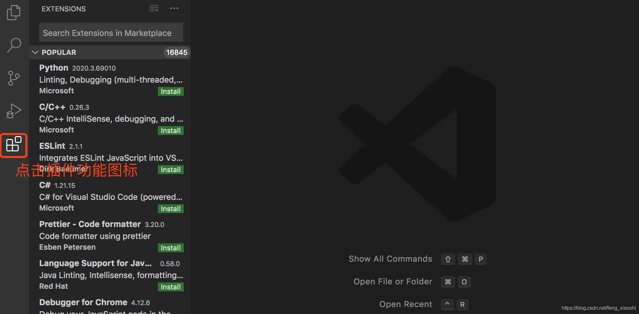The image size is (639, 314).
Task: Open the ESLint extension title
Action: tap(52, 146)
